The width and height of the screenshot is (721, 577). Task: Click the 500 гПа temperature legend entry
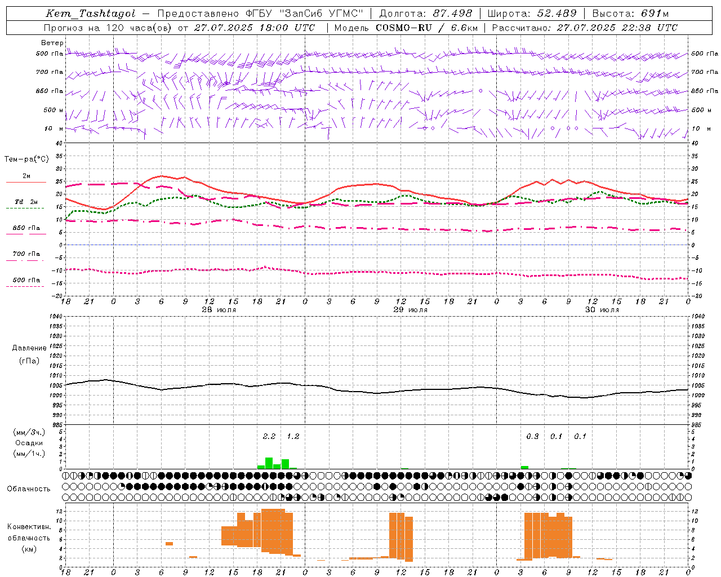point(26,280)
